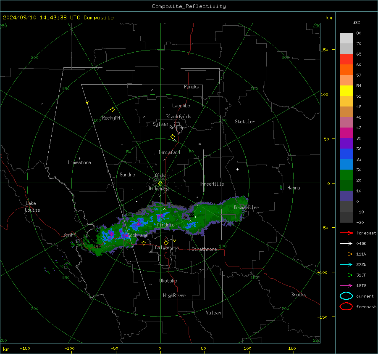This screenshot has height=354, width=378.
Task: Click the Drumheller city label
Action: [x=246, y=208]
